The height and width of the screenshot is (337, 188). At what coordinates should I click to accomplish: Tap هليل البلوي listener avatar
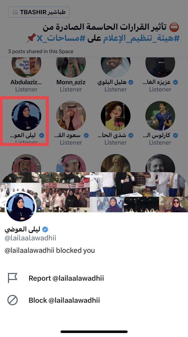[116, 66]
